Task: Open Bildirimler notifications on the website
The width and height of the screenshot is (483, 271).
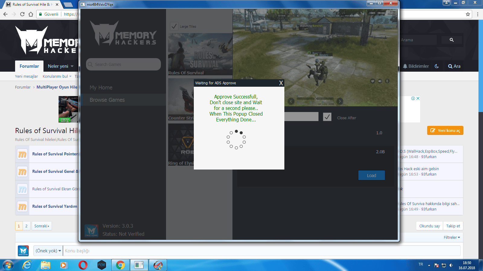Action: (416, 66)
